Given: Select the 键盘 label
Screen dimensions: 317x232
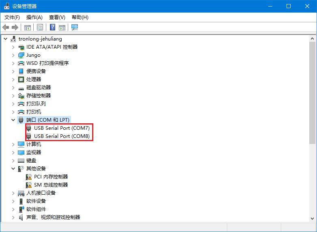Looking at the screenshot, I should 31,161.
